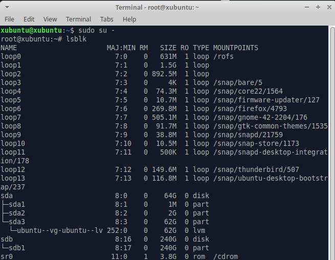Image resolution: width=335 pixels, height=260 pixels.
Task: Click the 'ion/178' wrapped line text
Action: pyautogui.click(x=15, y=161)
